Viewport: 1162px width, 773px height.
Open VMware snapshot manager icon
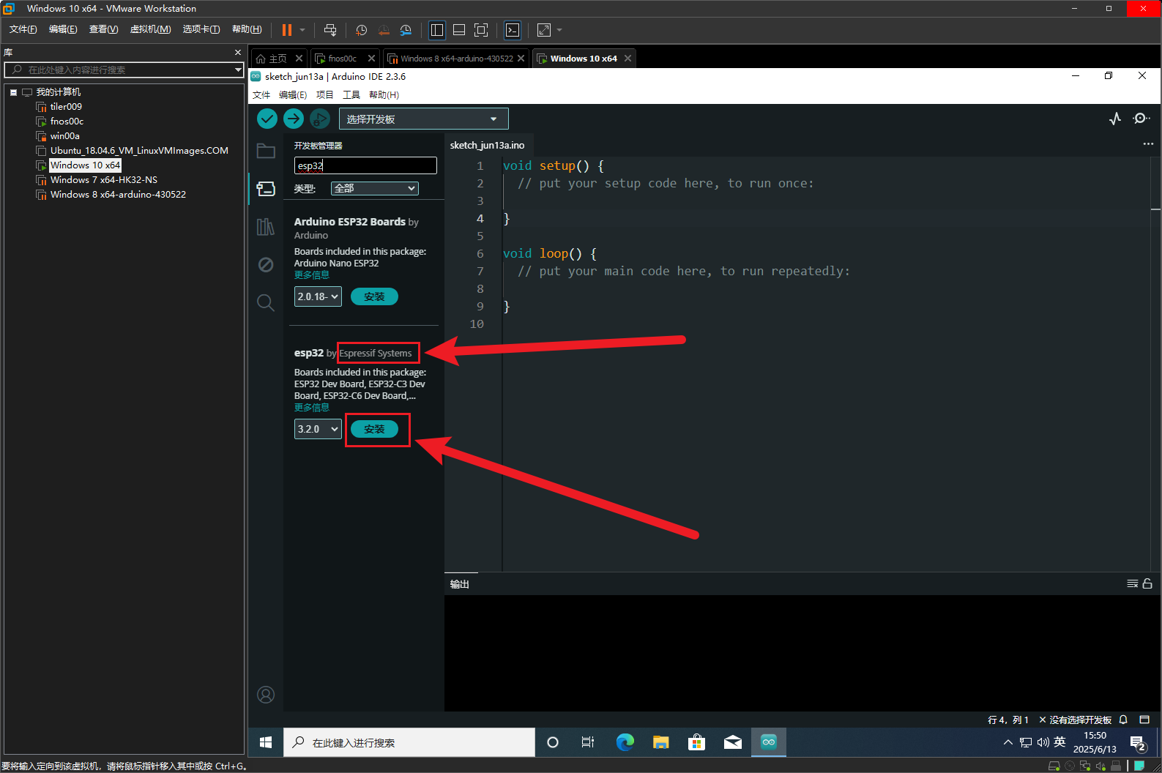pyautogui.click(x=406, y=30)
